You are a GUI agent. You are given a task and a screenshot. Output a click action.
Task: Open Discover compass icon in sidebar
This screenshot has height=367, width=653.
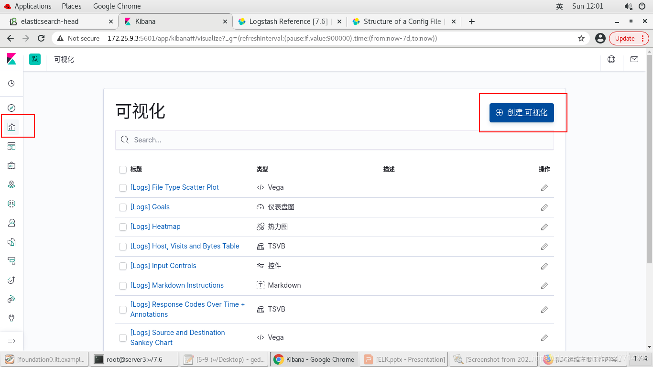coord(11,108)
